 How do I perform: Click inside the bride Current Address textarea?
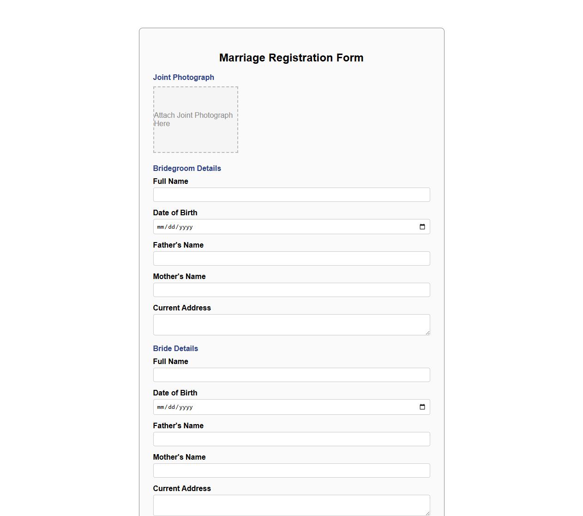(291, 504)
